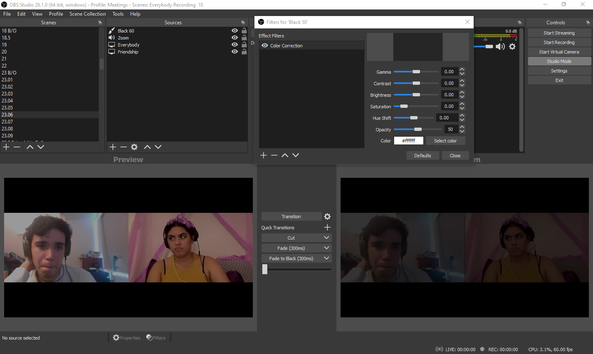The width and height of the screenshot is (593, 354).
Task: Increase Hue Shift value with up arrow
Action: [x=462, y=116]
